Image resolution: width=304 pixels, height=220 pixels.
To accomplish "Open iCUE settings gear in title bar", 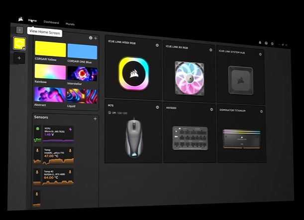I will [x=272, y=44].
